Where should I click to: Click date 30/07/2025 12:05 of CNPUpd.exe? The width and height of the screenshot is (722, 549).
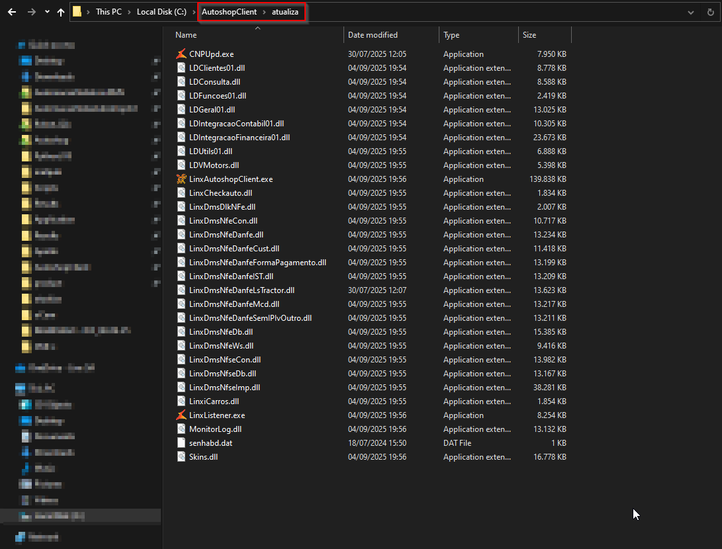click(377, 54)
